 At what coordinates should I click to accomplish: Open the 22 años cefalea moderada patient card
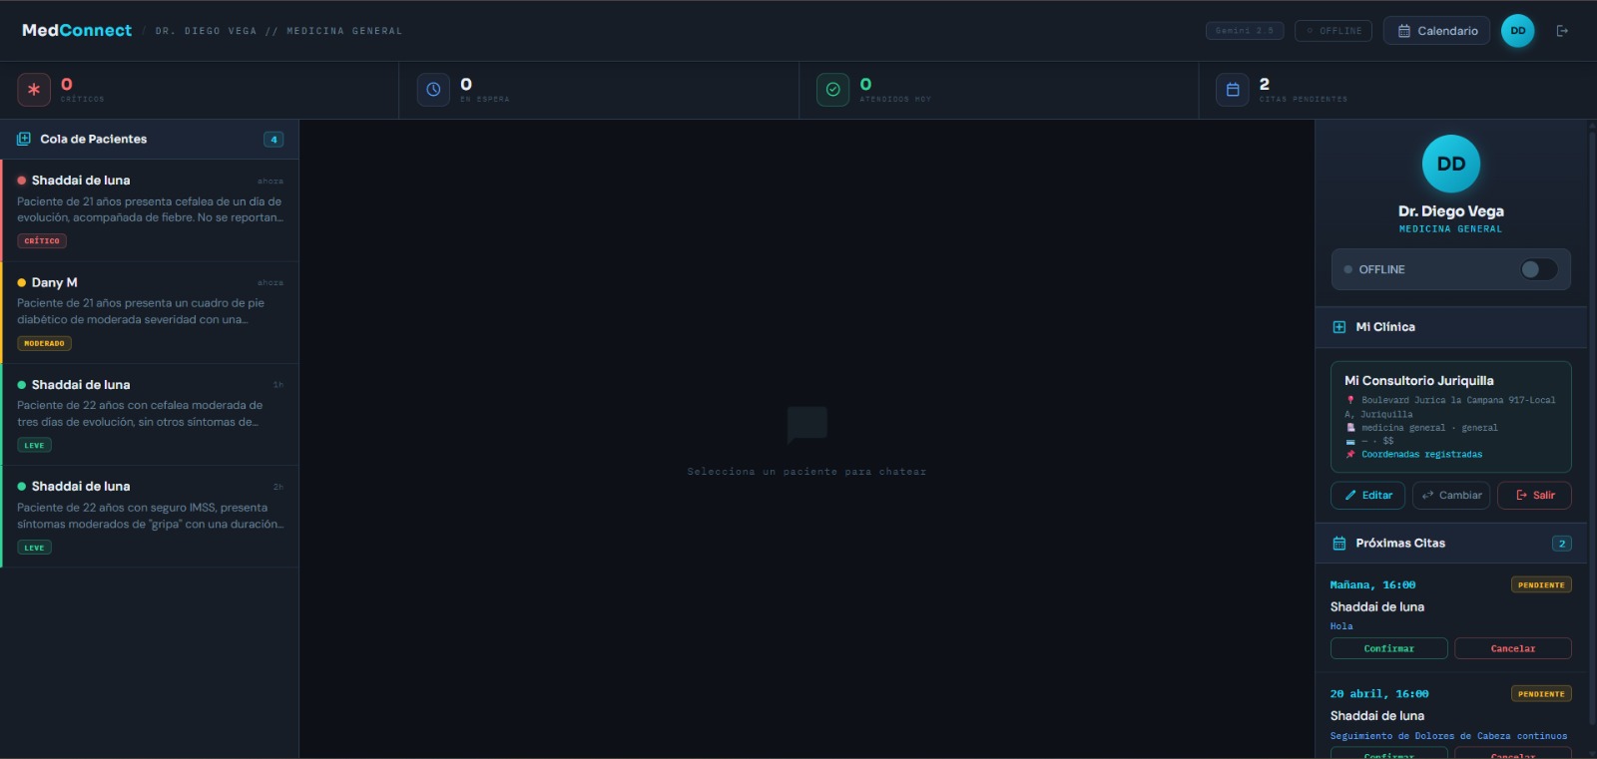pos(150,415)
